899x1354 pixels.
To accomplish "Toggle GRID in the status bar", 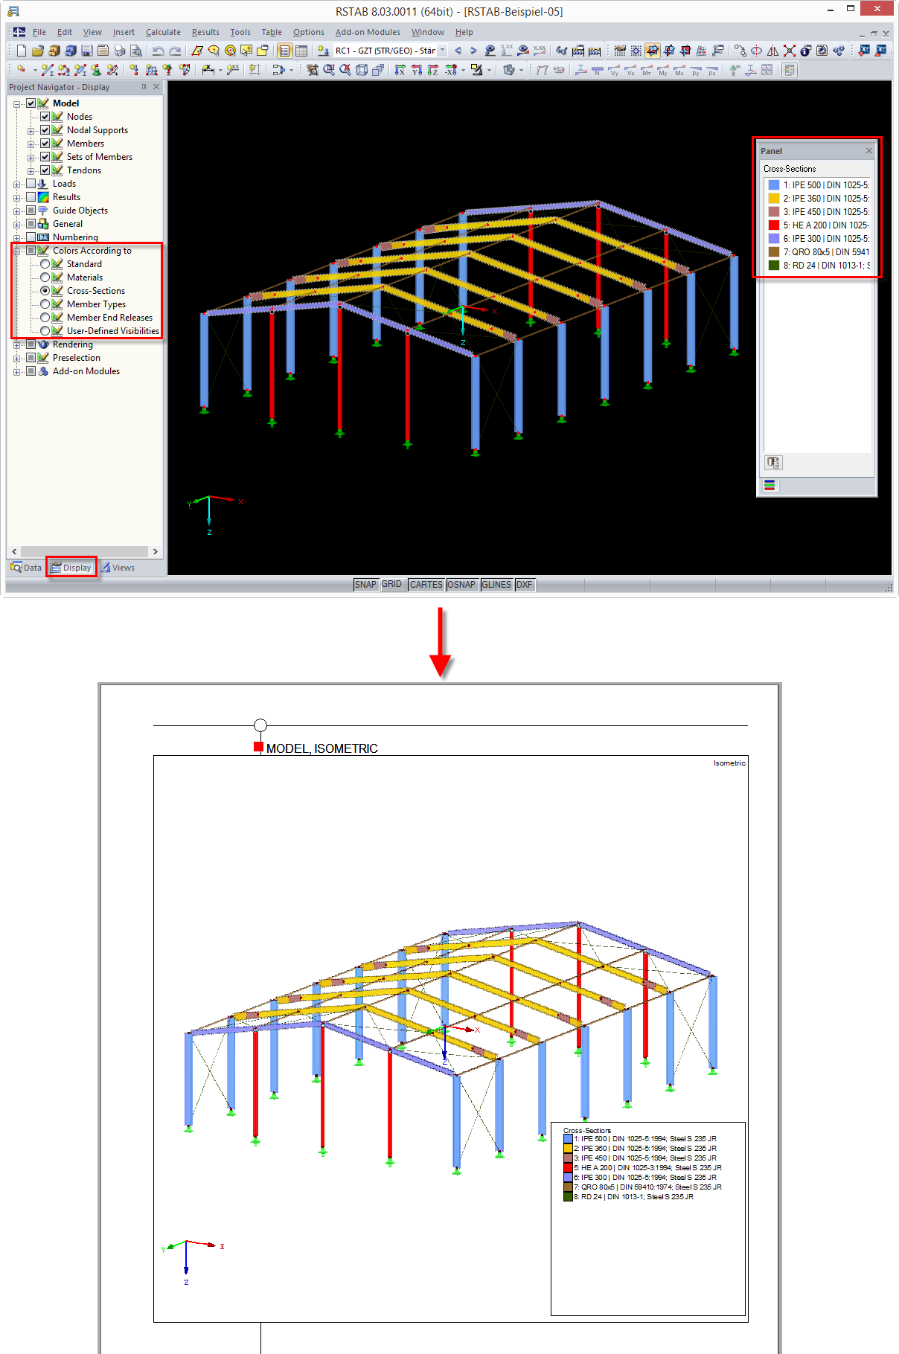I will (391, 585).
